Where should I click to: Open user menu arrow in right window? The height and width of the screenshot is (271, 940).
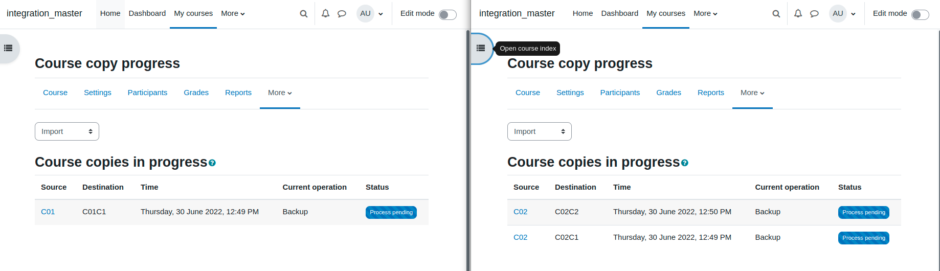pyautogui.click(x=853, y=14)
